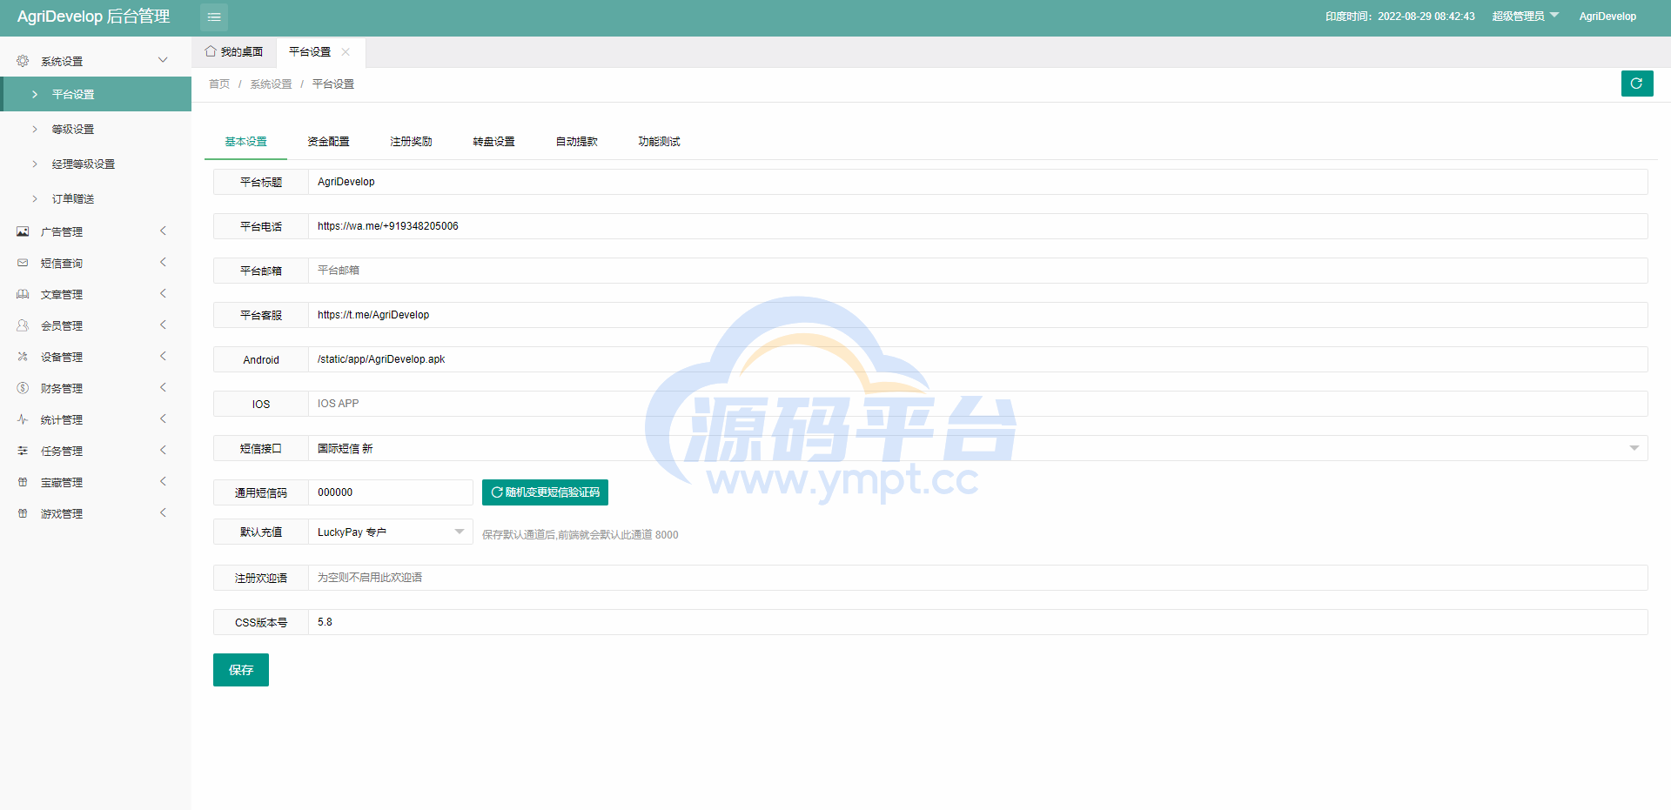This screenshot has width=1671, height=810.
Task: Click the 平台标题 input field
Action: pos(977,182)
